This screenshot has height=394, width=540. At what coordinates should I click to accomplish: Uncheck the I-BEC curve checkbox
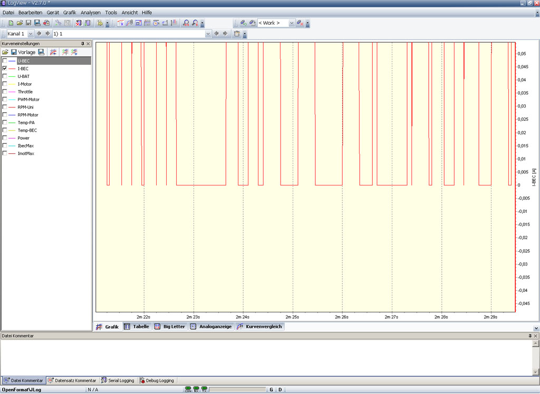pyautogui.click(x=5, y=68)
